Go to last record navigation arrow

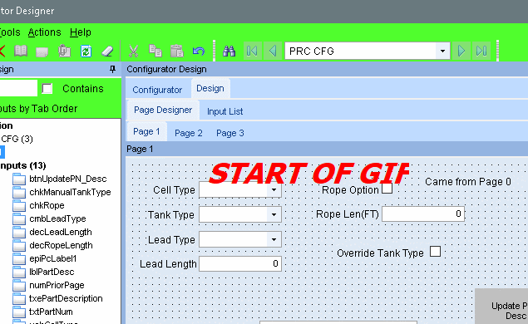tap(481, 52)
